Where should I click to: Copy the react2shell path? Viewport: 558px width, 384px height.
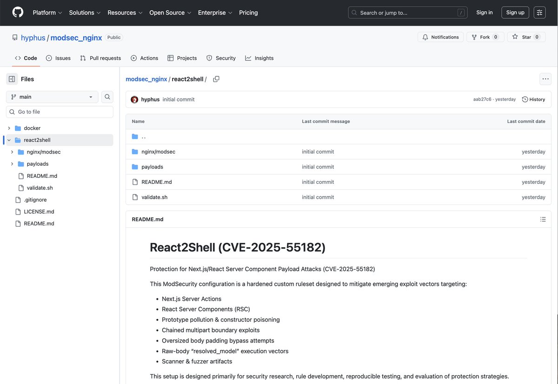[x=216, y=79]
